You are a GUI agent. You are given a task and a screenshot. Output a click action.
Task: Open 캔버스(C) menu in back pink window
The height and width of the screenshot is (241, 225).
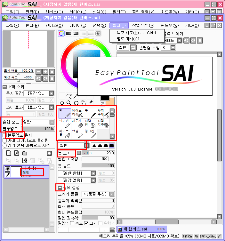pos(54,12)
